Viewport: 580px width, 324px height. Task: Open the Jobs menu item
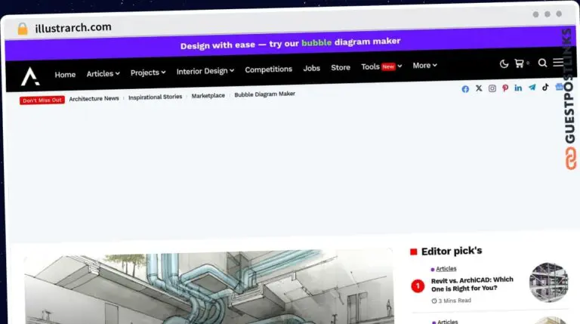311,68
